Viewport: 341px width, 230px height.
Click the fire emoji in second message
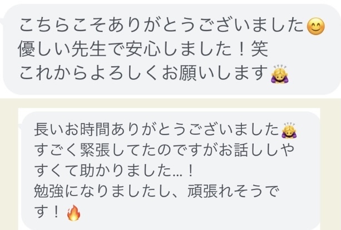coord(73,213)
